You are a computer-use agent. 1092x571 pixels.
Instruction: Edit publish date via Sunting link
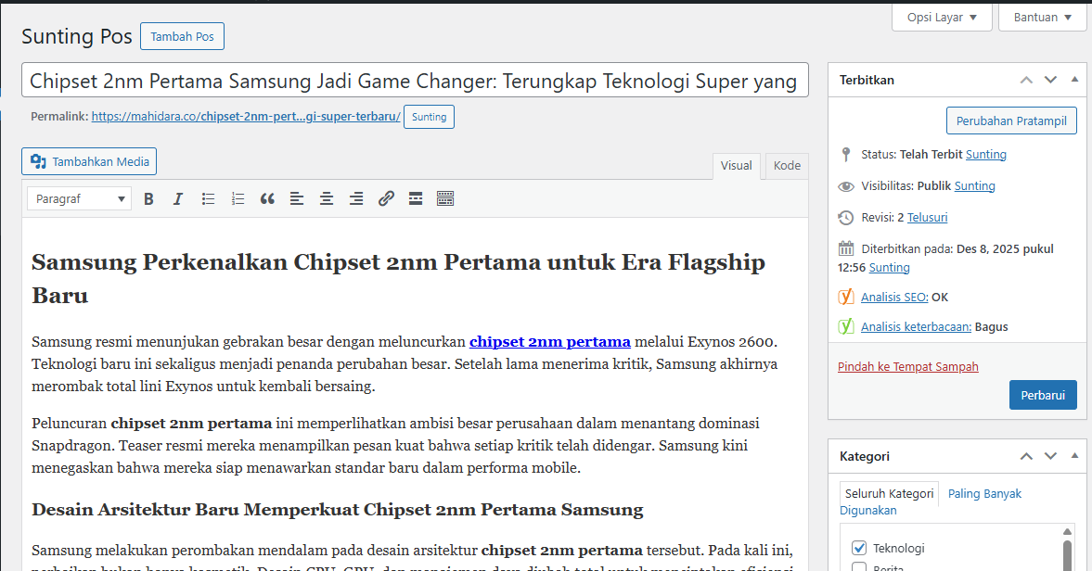[890, 267]
